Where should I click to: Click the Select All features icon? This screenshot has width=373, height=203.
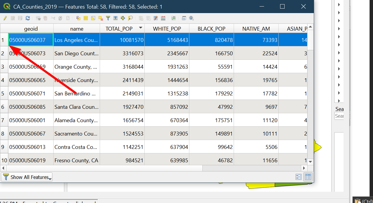[86, 18]
